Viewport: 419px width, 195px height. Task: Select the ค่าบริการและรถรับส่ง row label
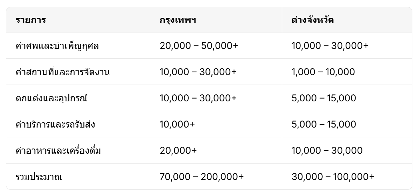click(55, 124)
